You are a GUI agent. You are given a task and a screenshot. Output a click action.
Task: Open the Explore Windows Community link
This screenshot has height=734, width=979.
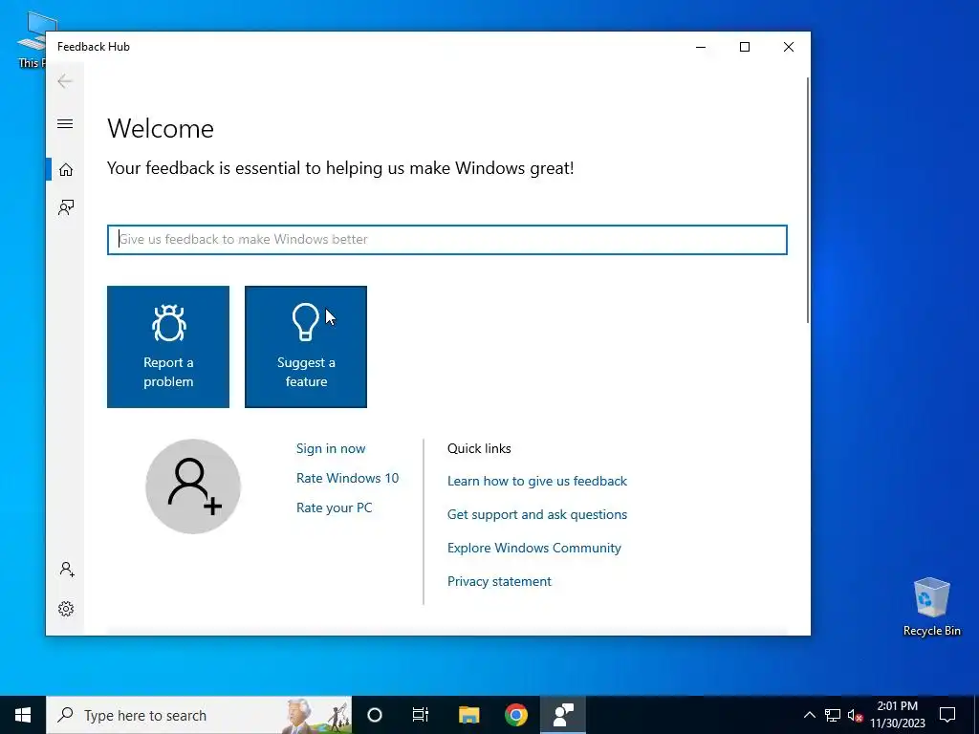click(533, 548)
